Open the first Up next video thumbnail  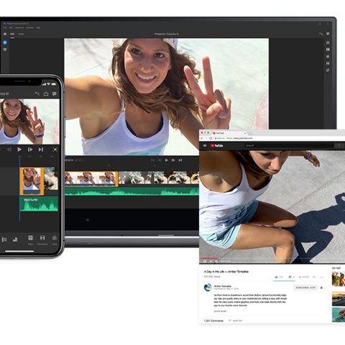click(339, 279)
